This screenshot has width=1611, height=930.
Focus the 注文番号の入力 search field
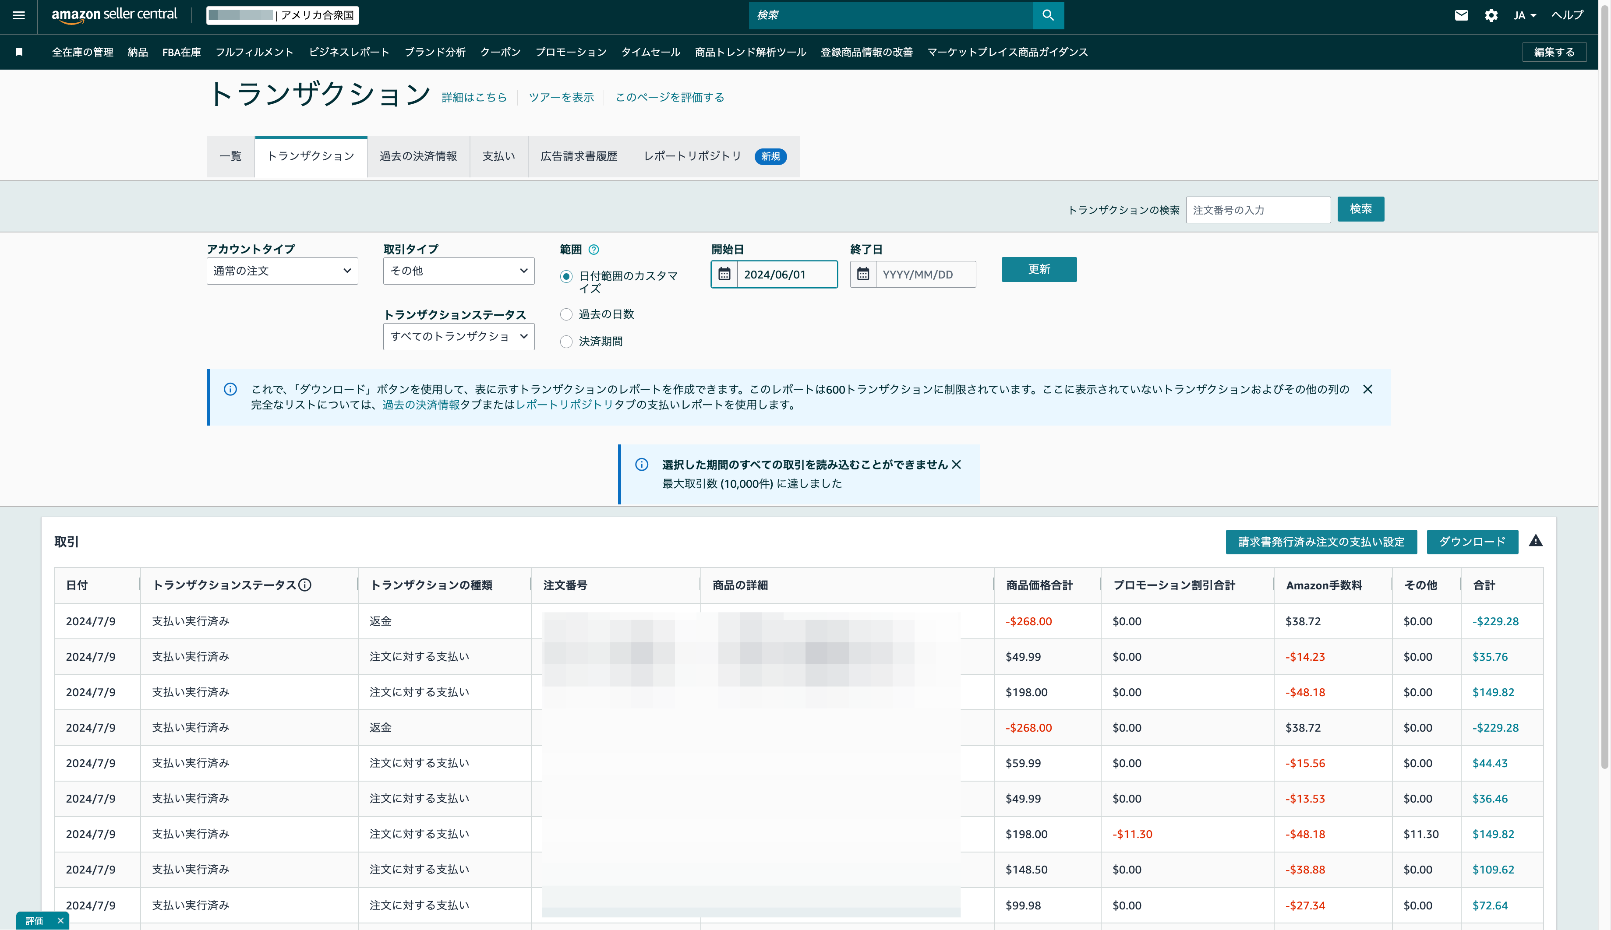point(1258,209)
